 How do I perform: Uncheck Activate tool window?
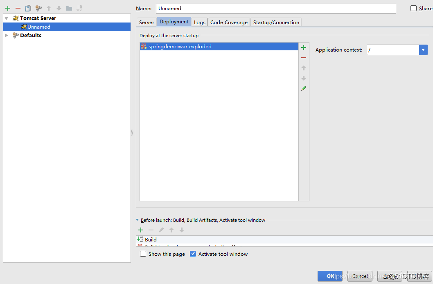193,254
